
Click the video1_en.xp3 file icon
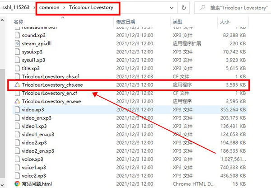click(x=17, y=134)
